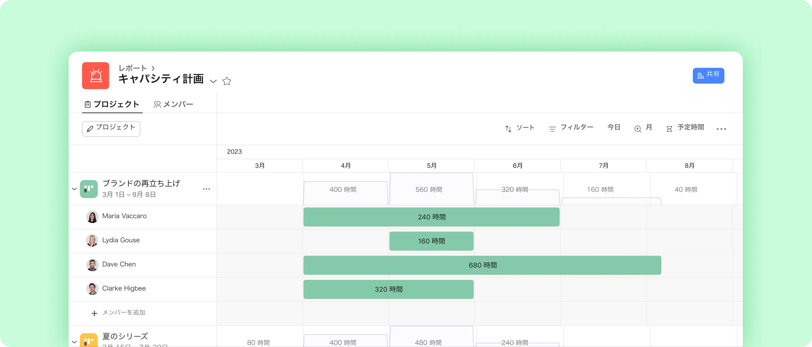Click the 共有 share button
Screen dimensions: 812x347
pos(708,76)
